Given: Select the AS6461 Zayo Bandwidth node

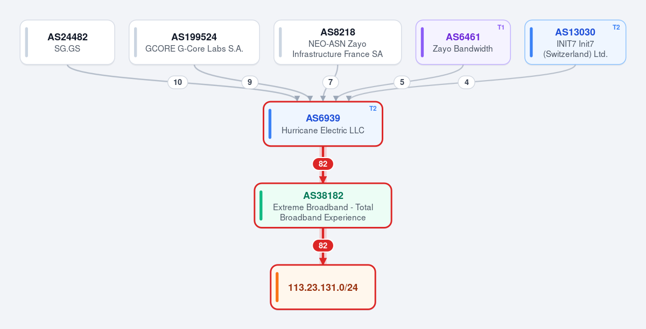Looking at the screenshot, I should (463, 42).
